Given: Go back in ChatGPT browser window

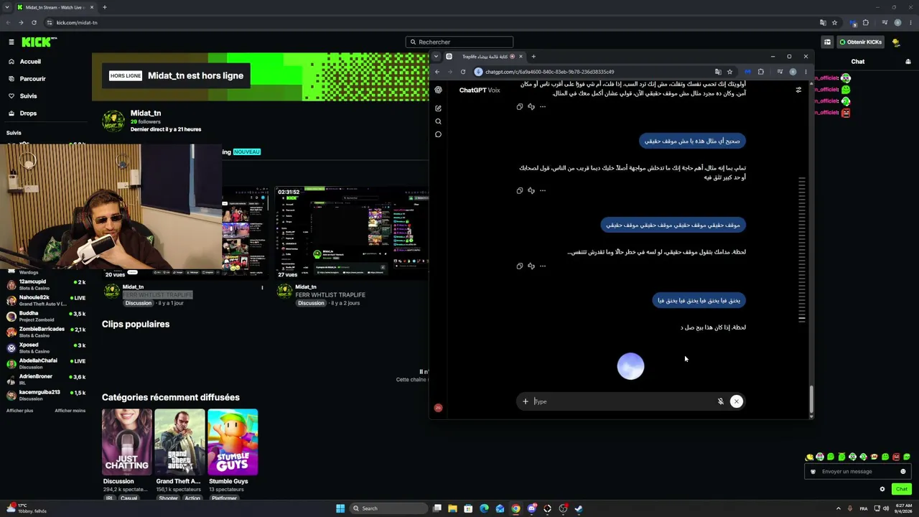Looking at the screenshot, I should point(437,72).
